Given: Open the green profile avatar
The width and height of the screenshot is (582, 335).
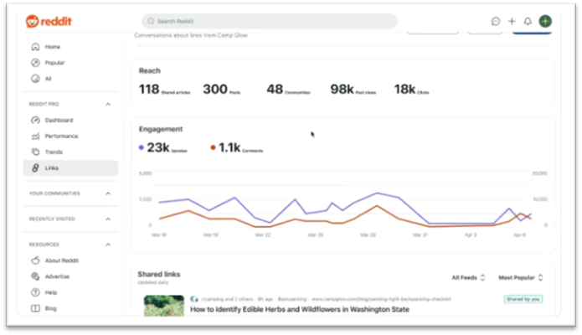Looking at the screenshot, I should 545,21.
